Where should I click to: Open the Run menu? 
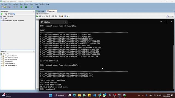21,4
